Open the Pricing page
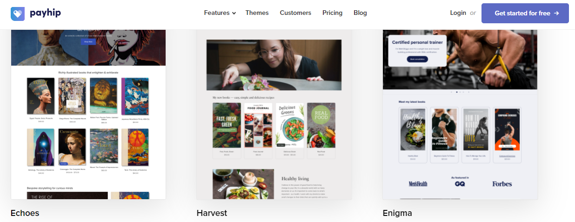This screenshot has width=575, height=222. point(332,13)
